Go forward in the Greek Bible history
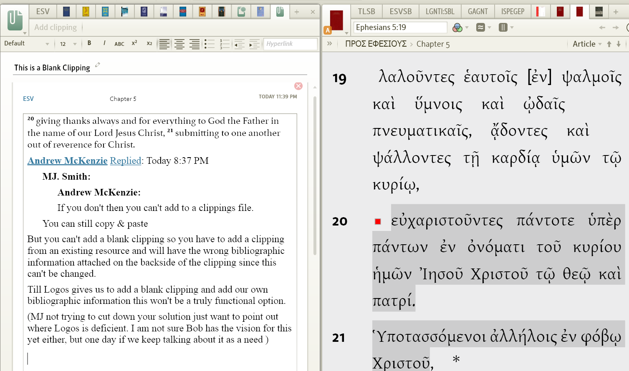629x371 pixels. [x=616, y=28]
